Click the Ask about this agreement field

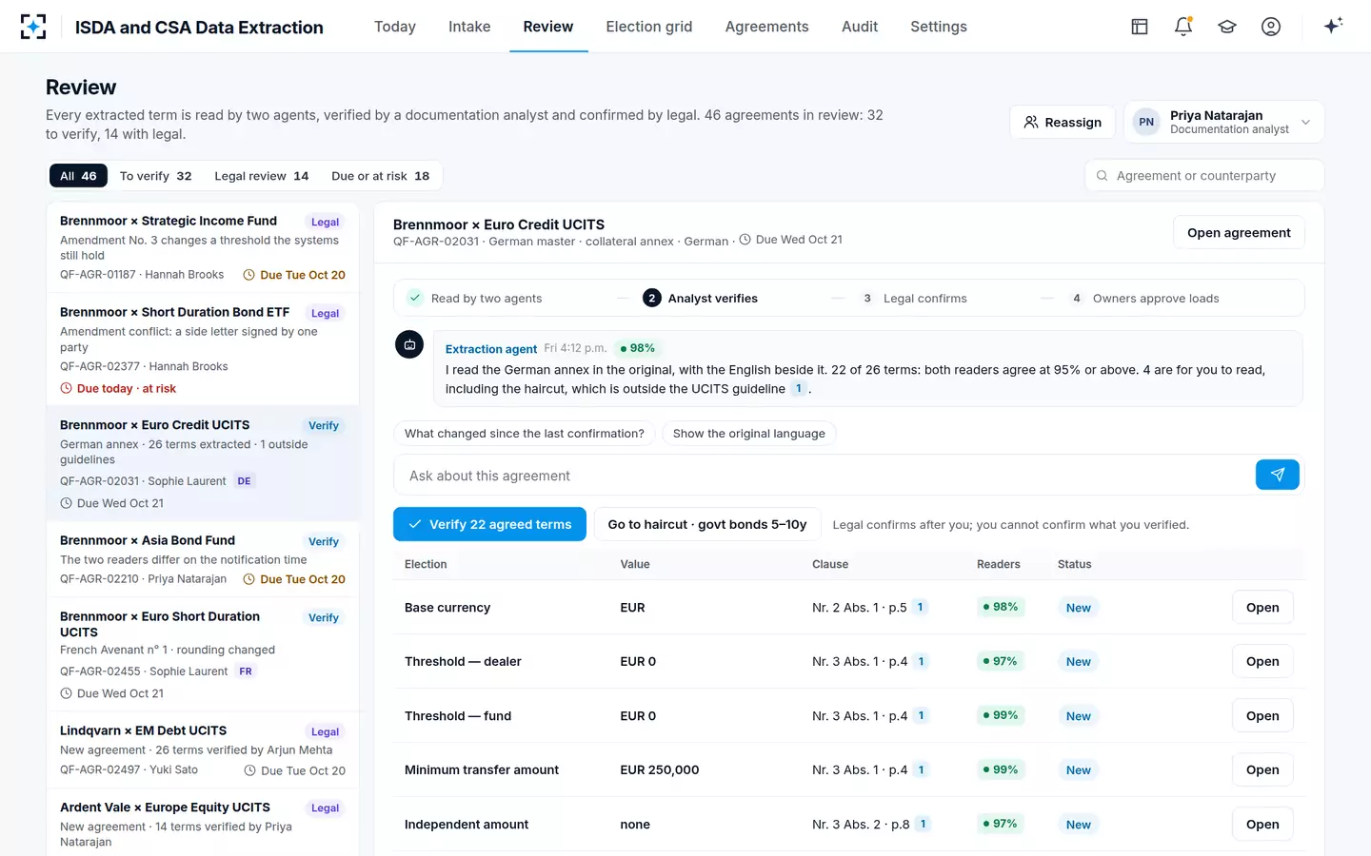point(825,476)
